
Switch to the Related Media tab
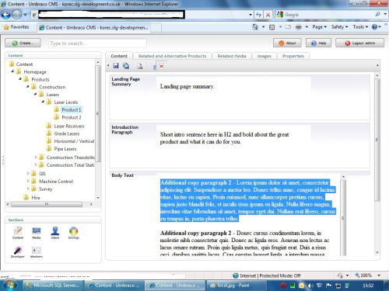(x=232, y=56)
